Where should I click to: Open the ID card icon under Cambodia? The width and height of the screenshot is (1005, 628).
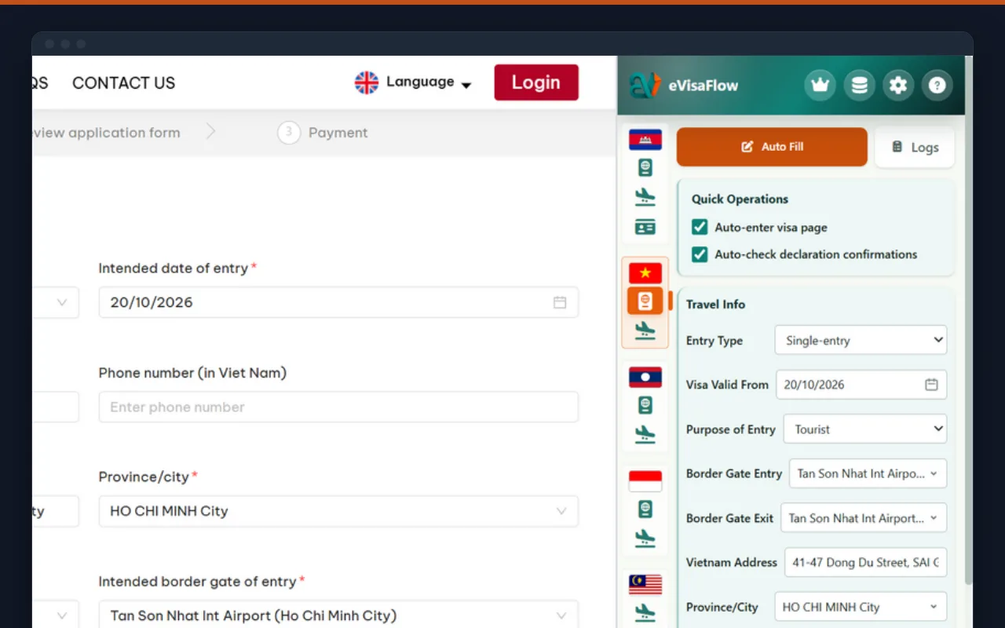[645, 227]
